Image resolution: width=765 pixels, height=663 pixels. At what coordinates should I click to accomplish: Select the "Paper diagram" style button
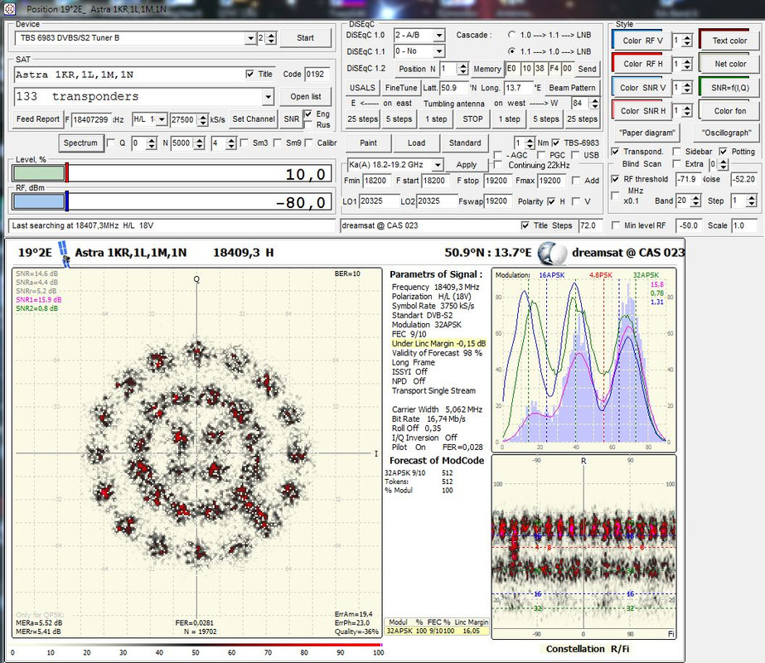click(x=647, y=133)
